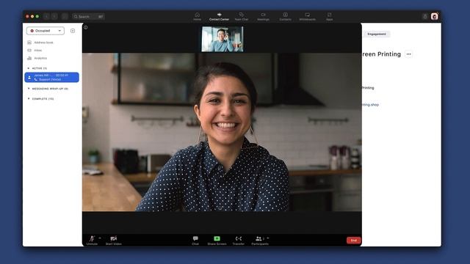The image size is (470, 264).
Task: Open the history icon beside navigation arrows
Action: tap(65, 16)
